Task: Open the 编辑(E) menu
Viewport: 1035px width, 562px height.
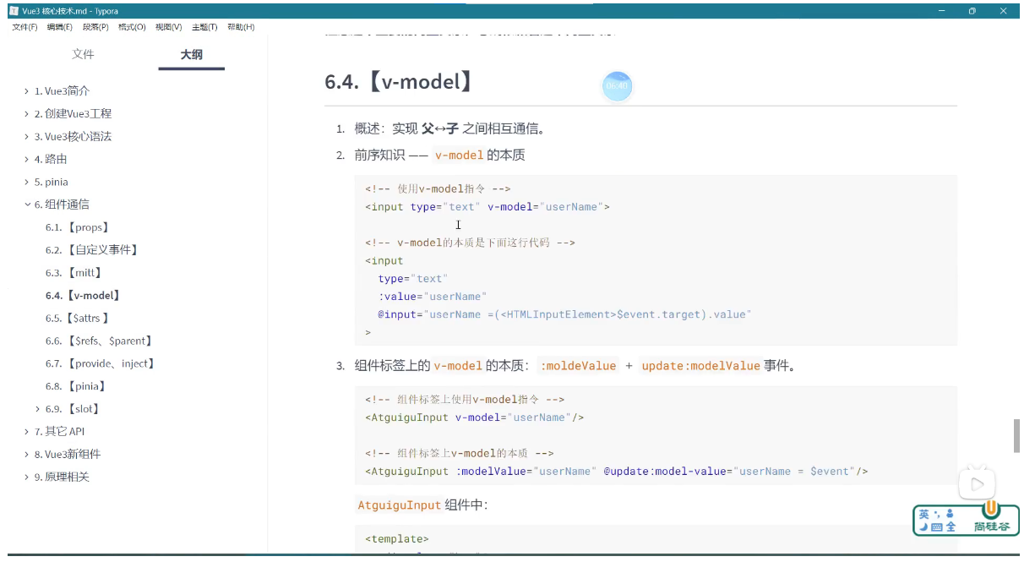Action: [60, 27]
